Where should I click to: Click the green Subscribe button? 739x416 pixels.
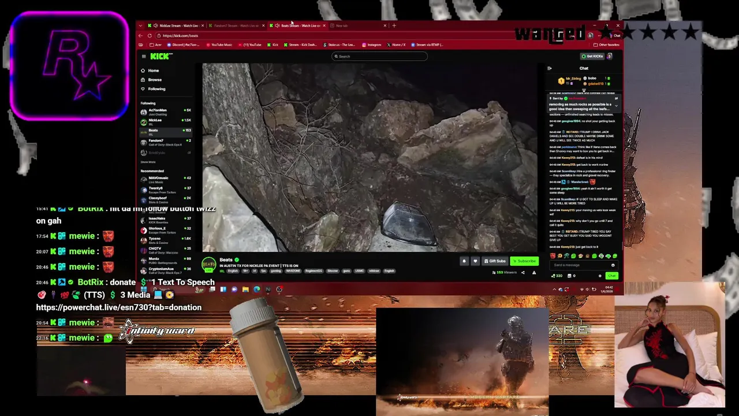tap(524, 261)
